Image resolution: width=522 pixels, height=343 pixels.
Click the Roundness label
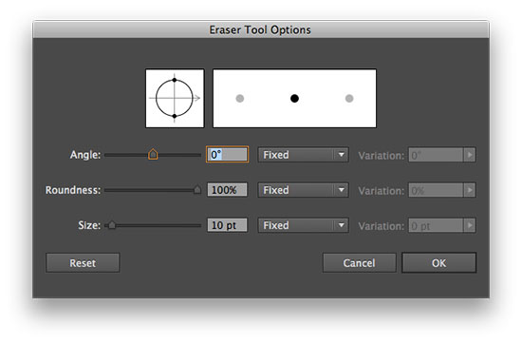click(x=73, y=190)
